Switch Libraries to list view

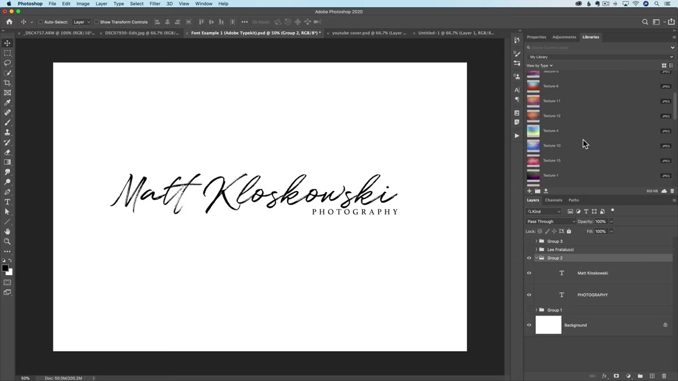[671, 65]
